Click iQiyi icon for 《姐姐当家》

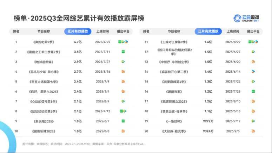pos(253,91)
